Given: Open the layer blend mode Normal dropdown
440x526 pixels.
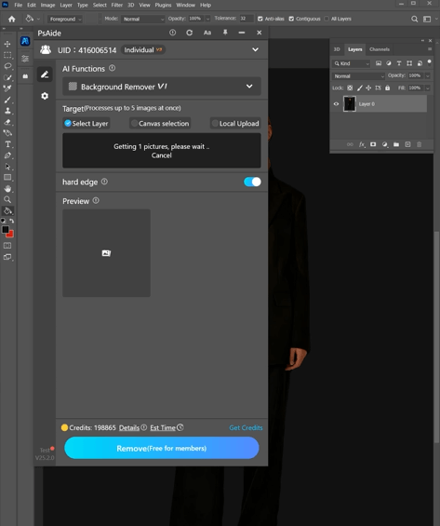Looking at the screenshot, I should pos(358,76).
